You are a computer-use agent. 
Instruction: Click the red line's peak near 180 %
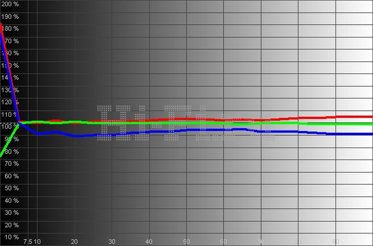[x=1, y=28]
